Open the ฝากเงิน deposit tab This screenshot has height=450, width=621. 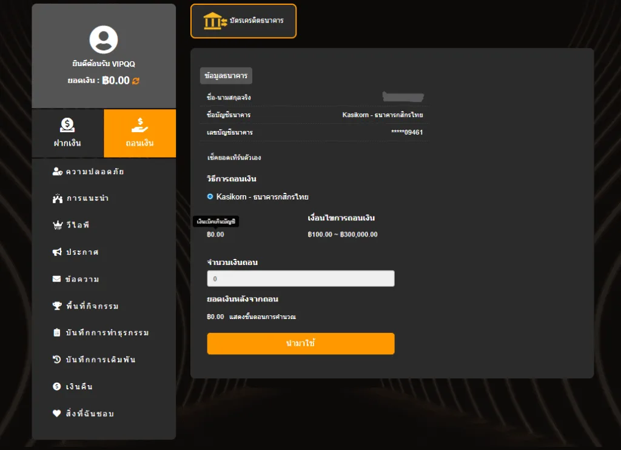pos(68,133)
